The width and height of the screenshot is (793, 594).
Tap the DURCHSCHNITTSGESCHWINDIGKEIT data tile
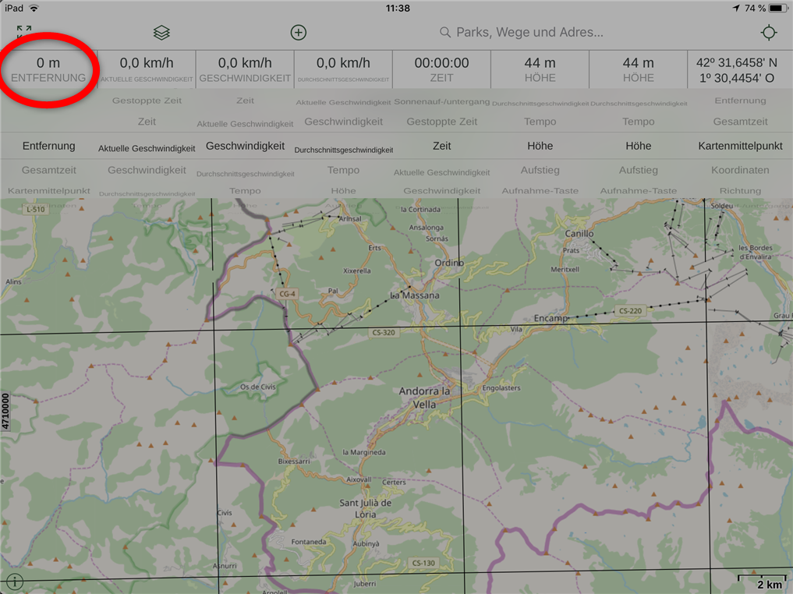pyautogui.click(x=343, y=69)
